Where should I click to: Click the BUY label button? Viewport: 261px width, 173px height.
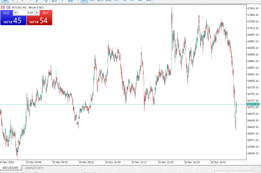click(46, 13)
